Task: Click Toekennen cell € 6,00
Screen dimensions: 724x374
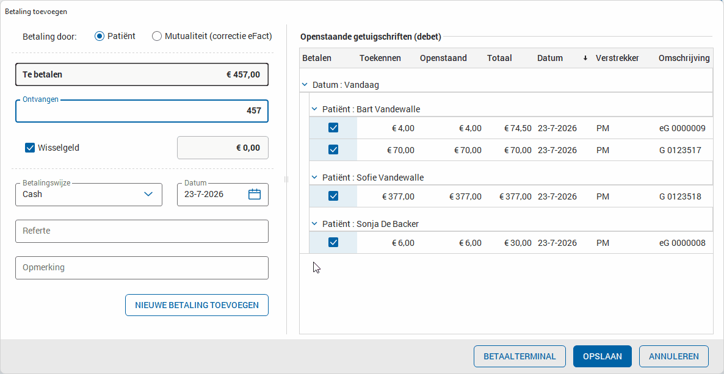Action: tap(403, 242)
